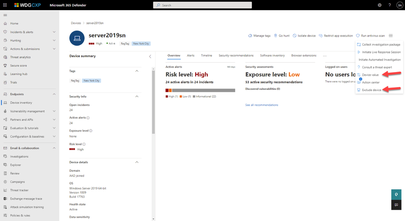Click the Device inventory laptop icon
The width and height of the screenshot is (405, 221).
click(5, 103)
